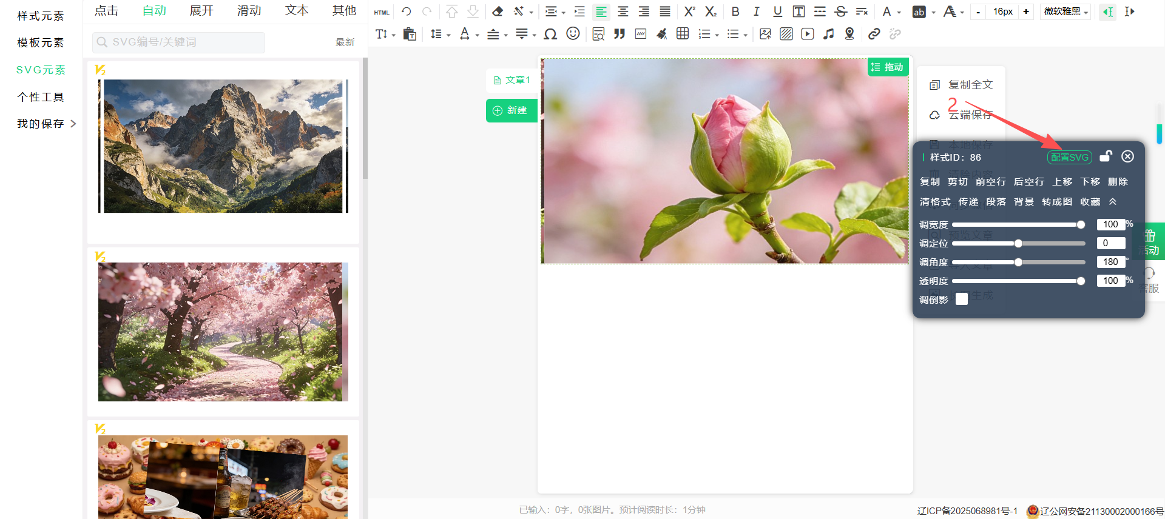Click the map location pin icon
The height and width of the screenshot is (519, 1165).
849,34
